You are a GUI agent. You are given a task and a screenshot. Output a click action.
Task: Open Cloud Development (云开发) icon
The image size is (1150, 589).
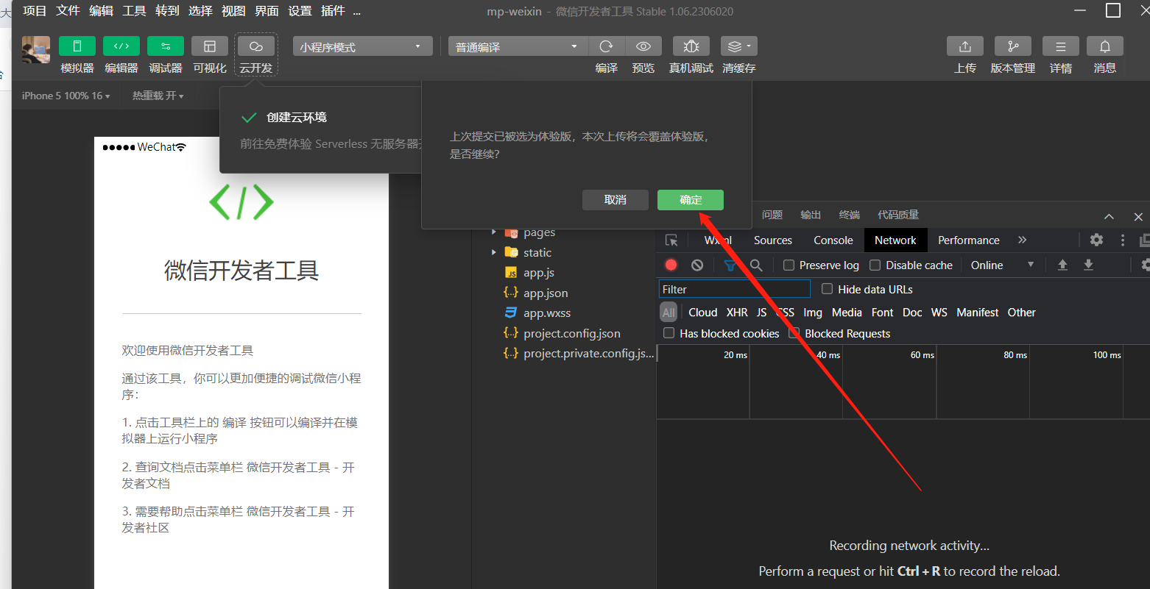tap(256, 46)
